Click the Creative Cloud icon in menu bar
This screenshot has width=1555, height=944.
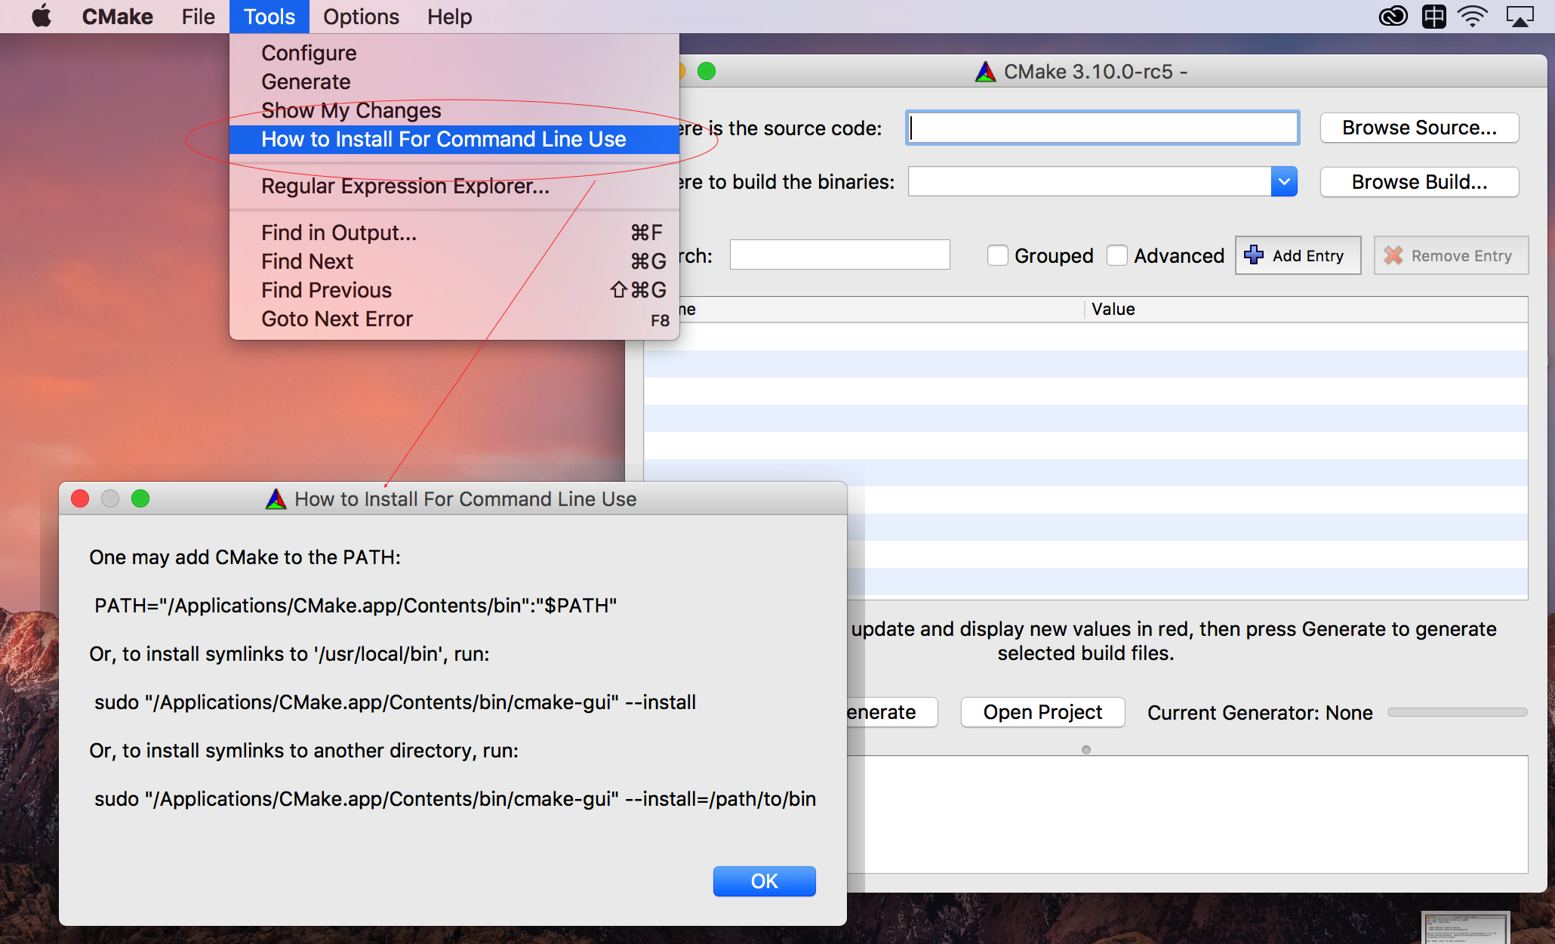tap(1393, 18)
